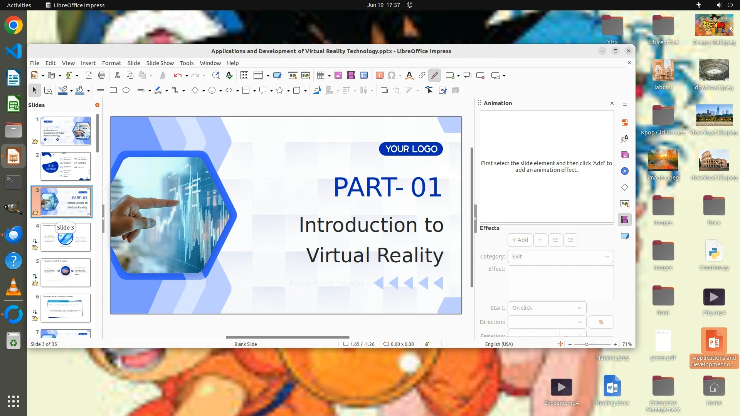The width and height of the screenshot is (740, 416).
Task: Click the Print toolbar icon
Action: click(x=102, y=75)
